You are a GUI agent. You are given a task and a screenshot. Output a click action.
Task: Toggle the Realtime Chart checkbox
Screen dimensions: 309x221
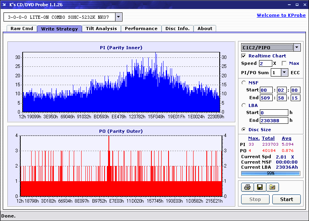point(244,56)
